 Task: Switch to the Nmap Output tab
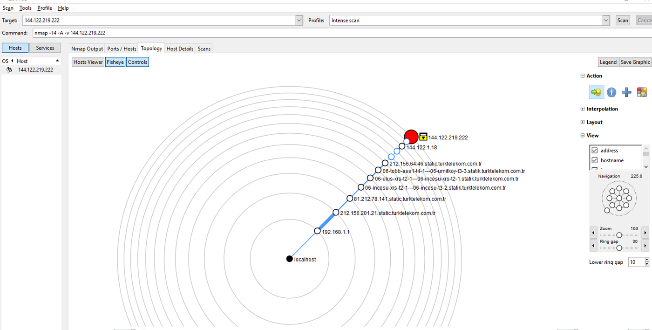coord(87,48)
